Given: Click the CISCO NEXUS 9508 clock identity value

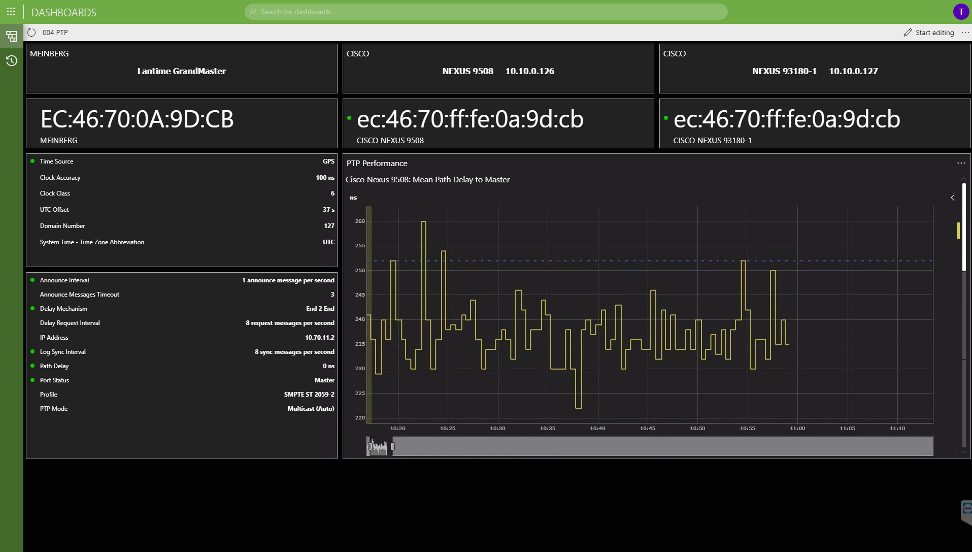Looking at the screenshot, I should coord(470,119).
